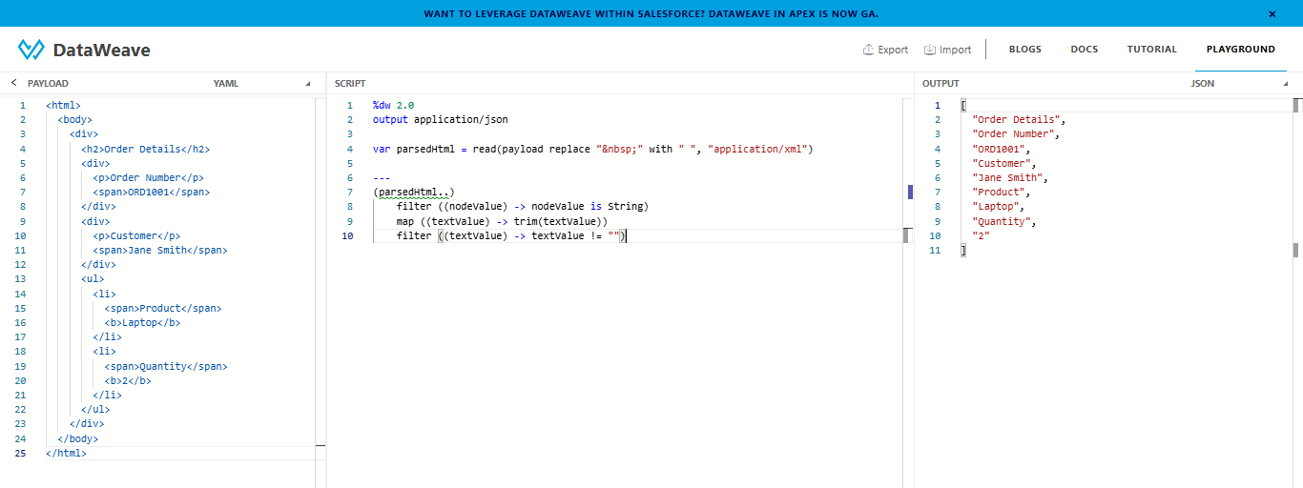The width and height of the screenshot is (1303, 488).
Task: Click the PAYLOAD panel header label
Action: 48,84
